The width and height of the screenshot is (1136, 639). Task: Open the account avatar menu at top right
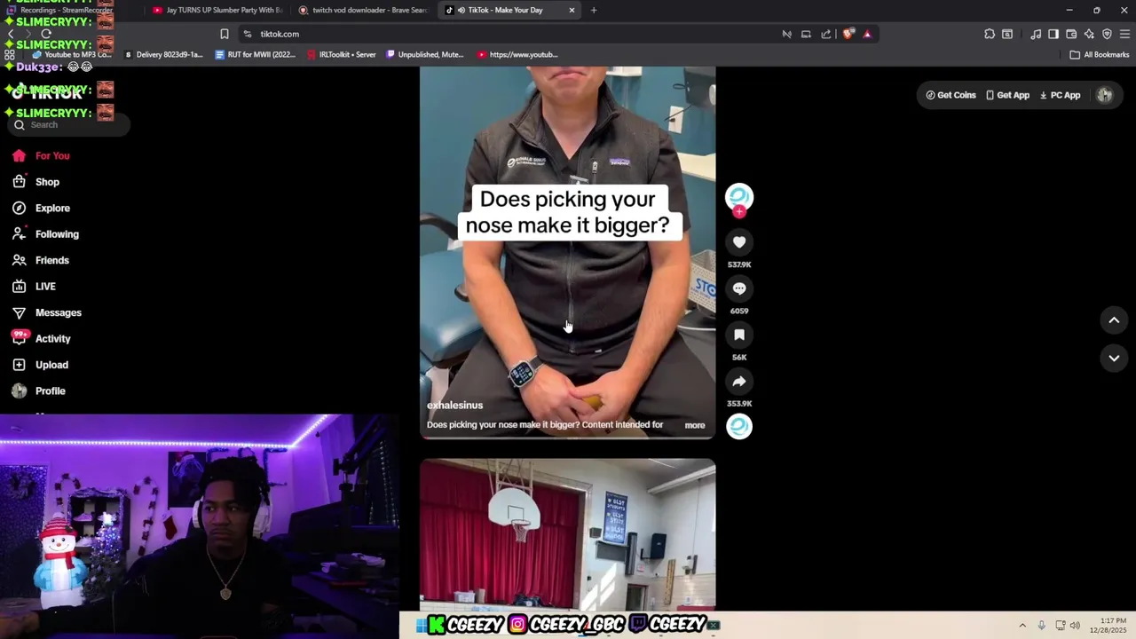(1104, 95)
